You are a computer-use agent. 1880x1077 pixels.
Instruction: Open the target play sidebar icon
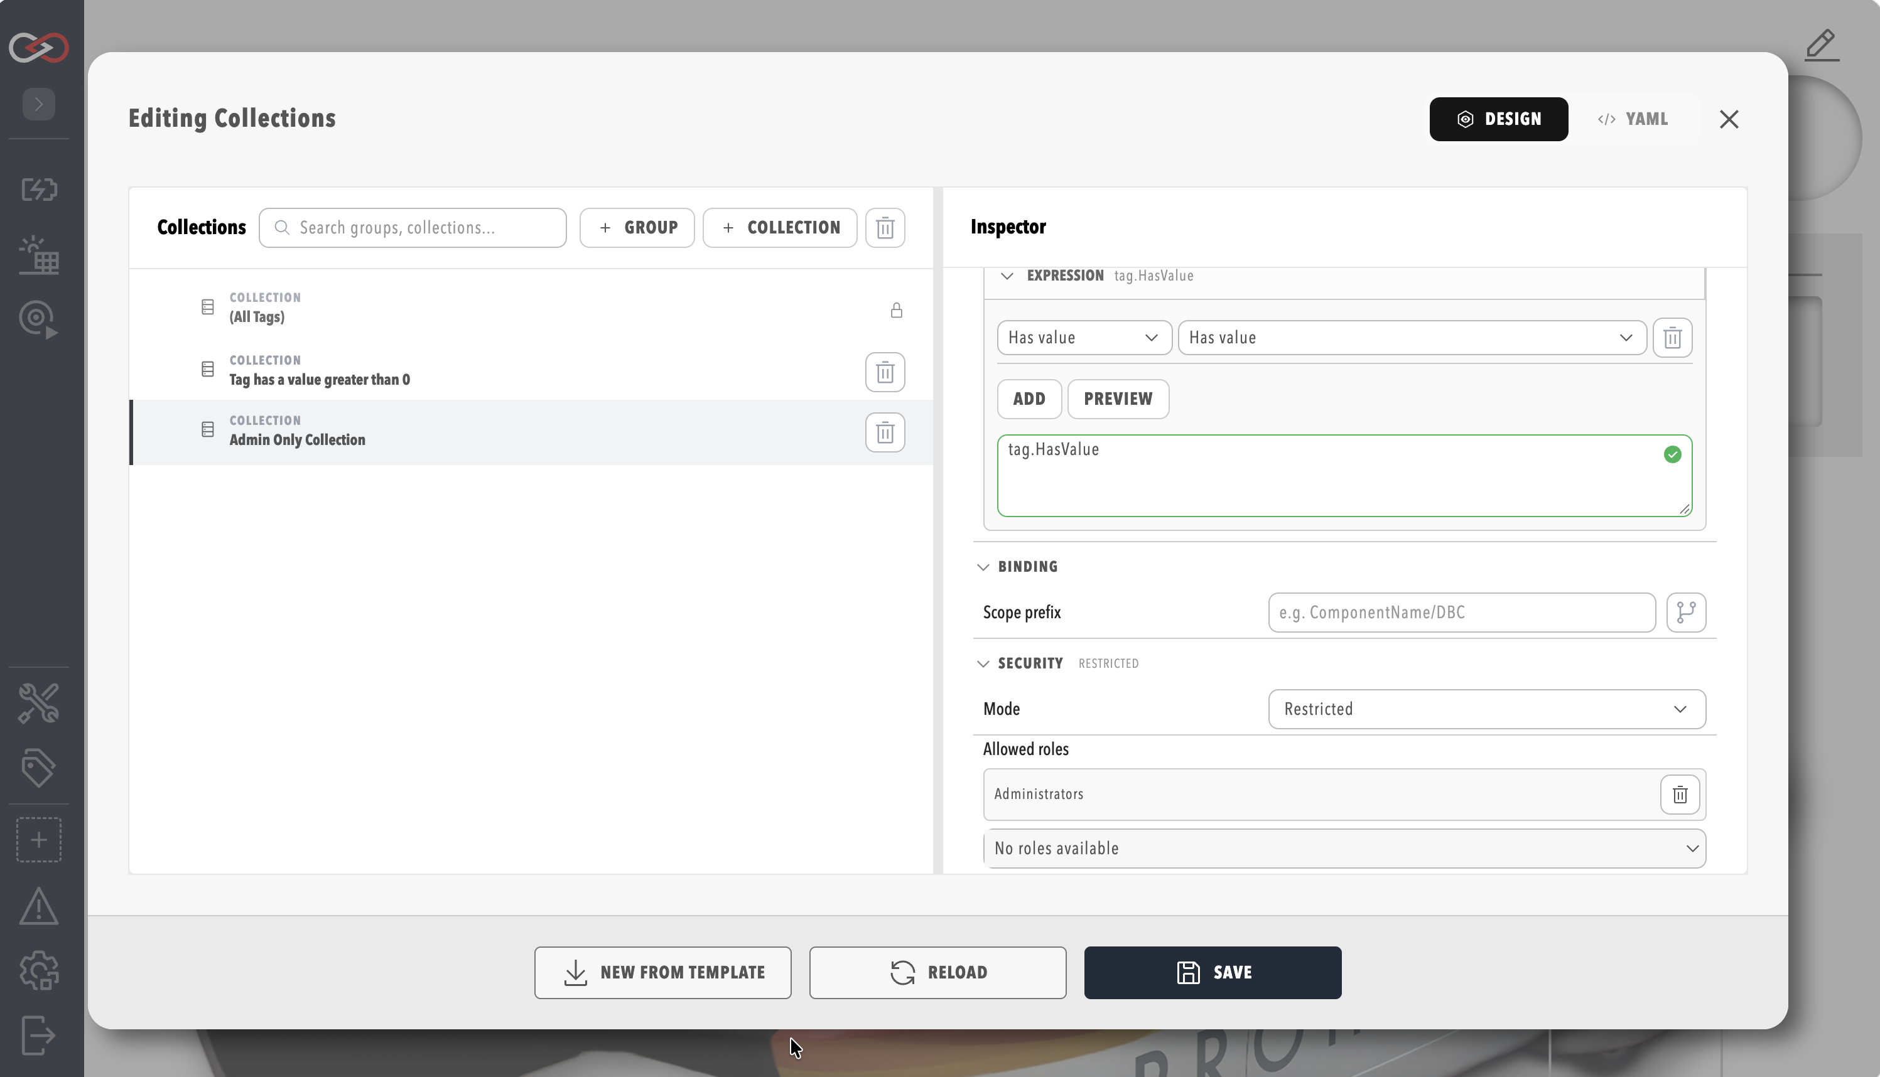point(38,319)
